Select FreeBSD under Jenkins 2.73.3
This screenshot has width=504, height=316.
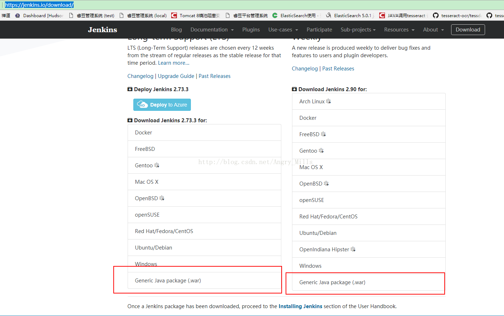point(204,149)
